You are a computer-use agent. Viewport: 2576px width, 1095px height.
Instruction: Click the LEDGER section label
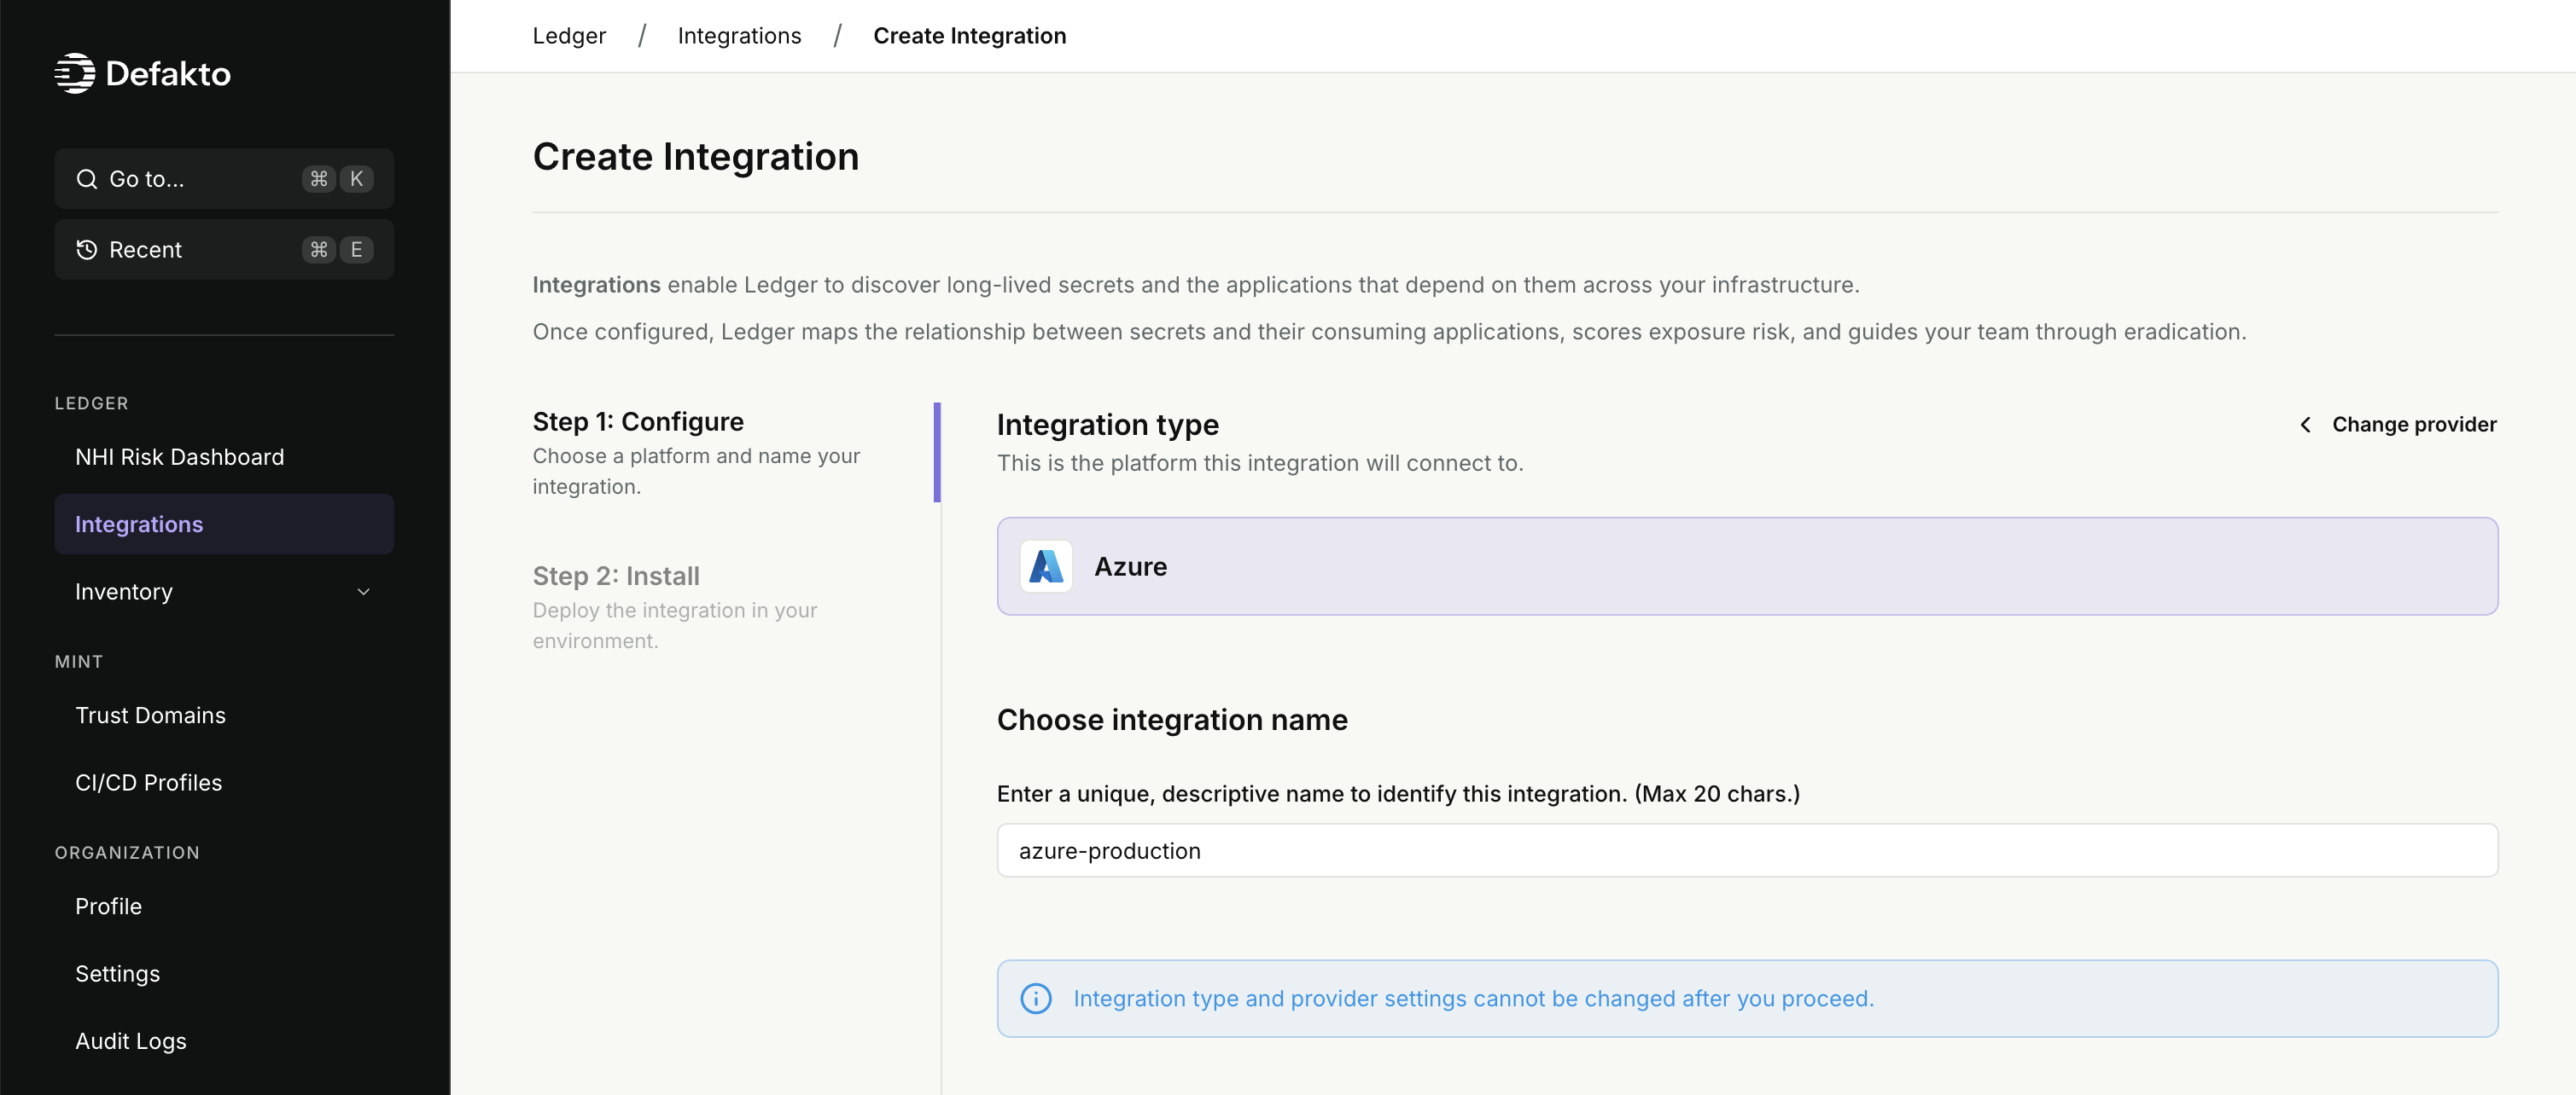tap(92, 403)
